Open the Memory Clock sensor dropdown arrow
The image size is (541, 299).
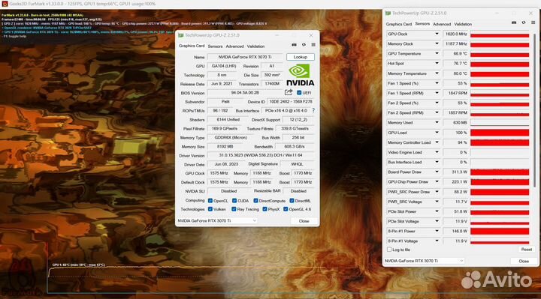click(x=437, y=43)
